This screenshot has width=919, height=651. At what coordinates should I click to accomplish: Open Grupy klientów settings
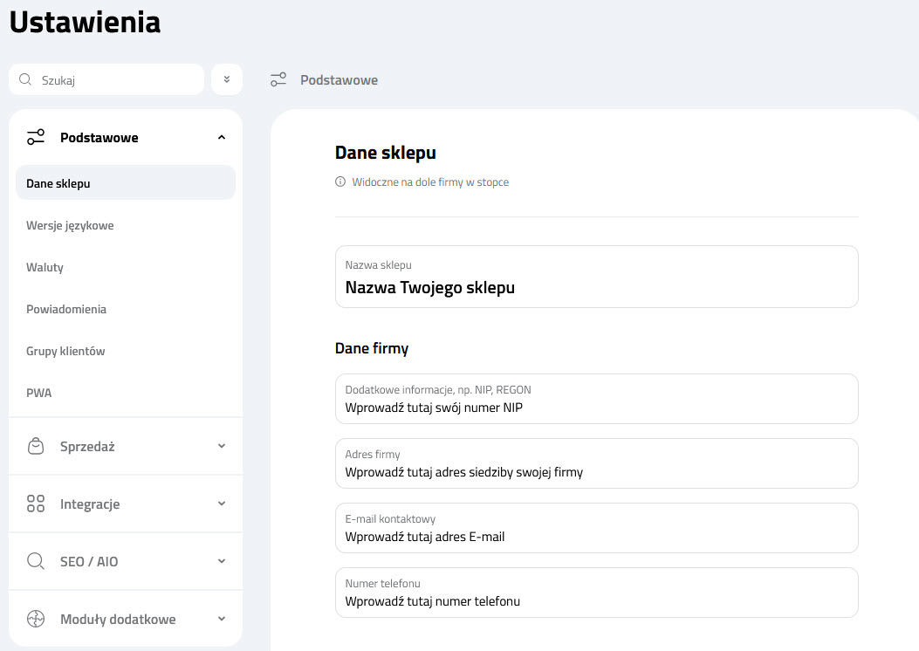[x=65, y=351]
